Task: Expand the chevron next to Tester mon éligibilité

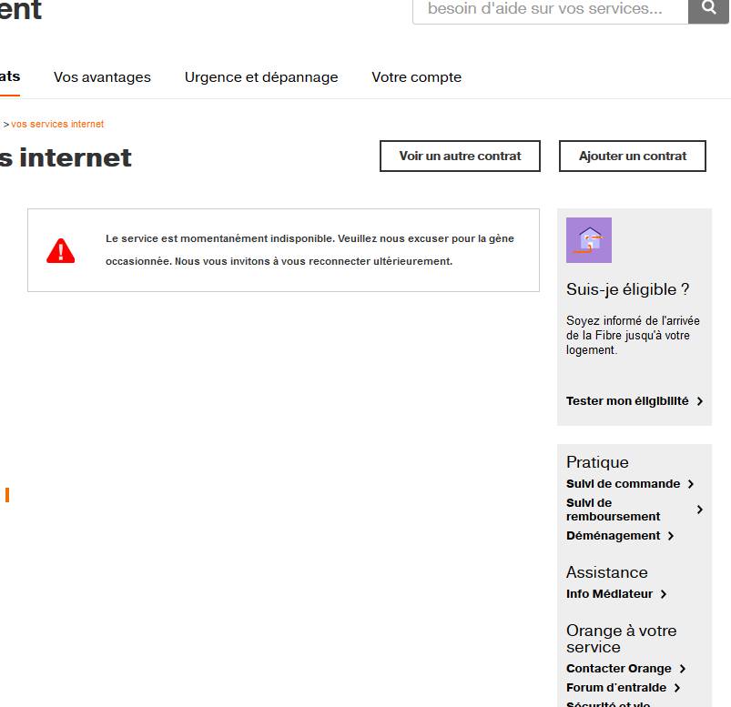Action: coord(699,400)
